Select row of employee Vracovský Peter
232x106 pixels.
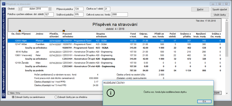tap(117, 55)
